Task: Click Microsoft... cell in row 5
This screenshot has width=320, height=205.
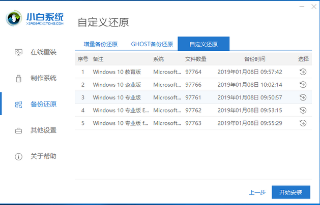Action: click(167, 123)
